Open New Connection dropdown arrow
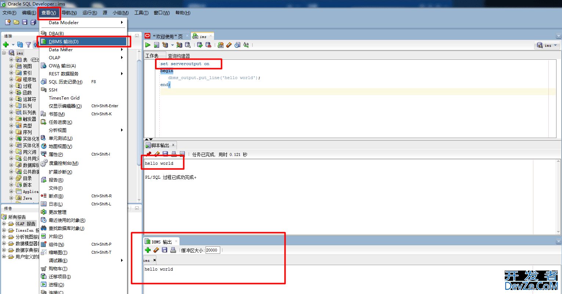562x294 pixels. coord(13,45)
